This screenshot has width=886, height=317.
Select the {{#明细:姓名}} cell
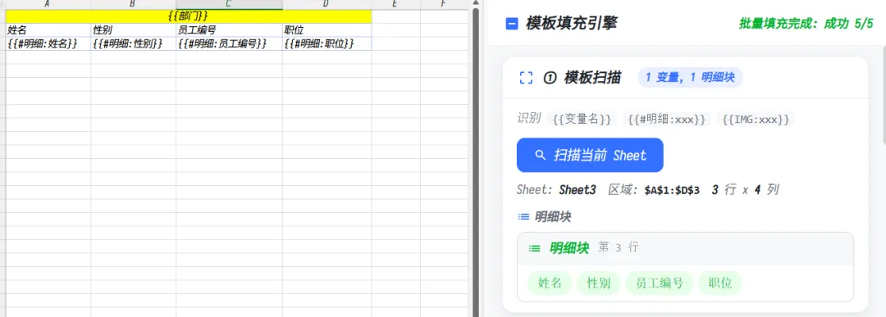(48, 43)
